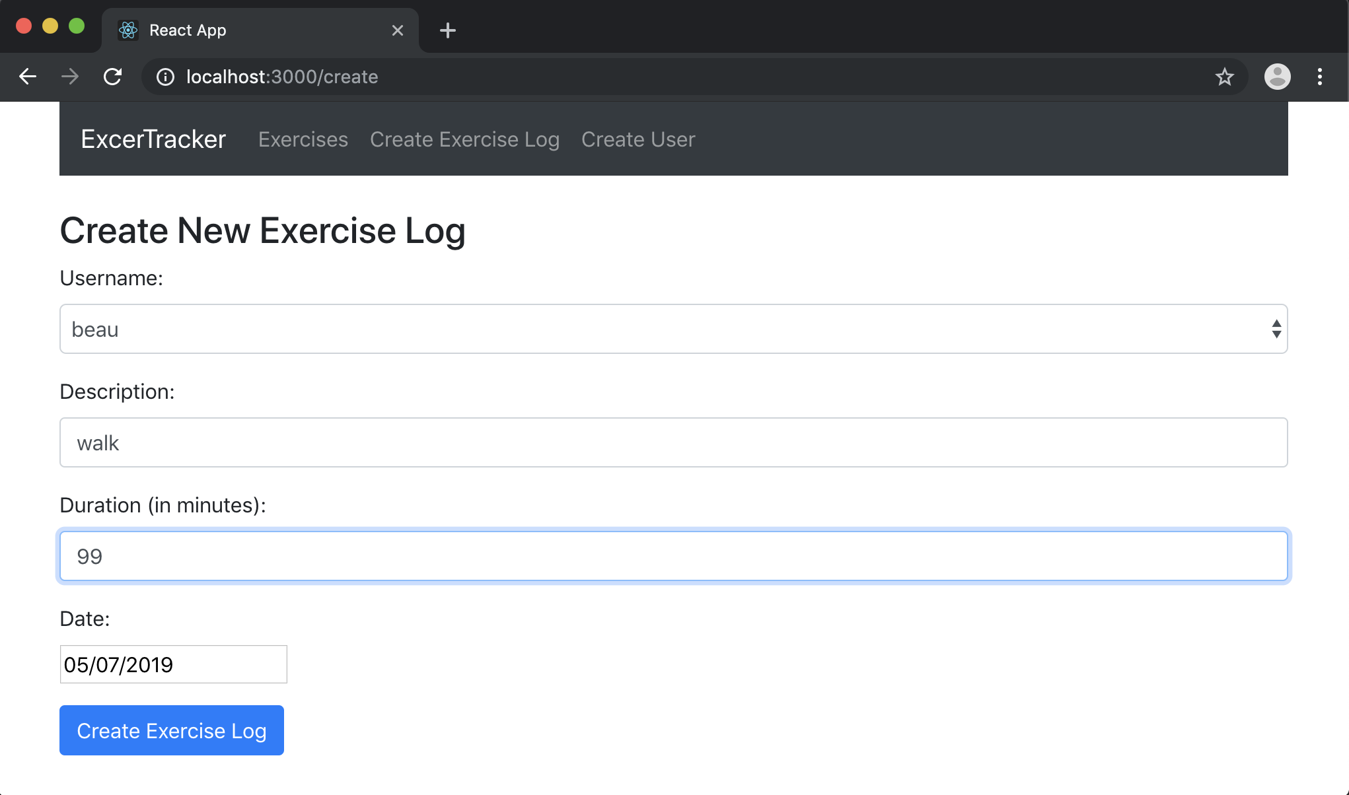The width and height of the screenshot is (1349, 795).
Task: Bookmark page with star icon
Action: (1224, 77)
